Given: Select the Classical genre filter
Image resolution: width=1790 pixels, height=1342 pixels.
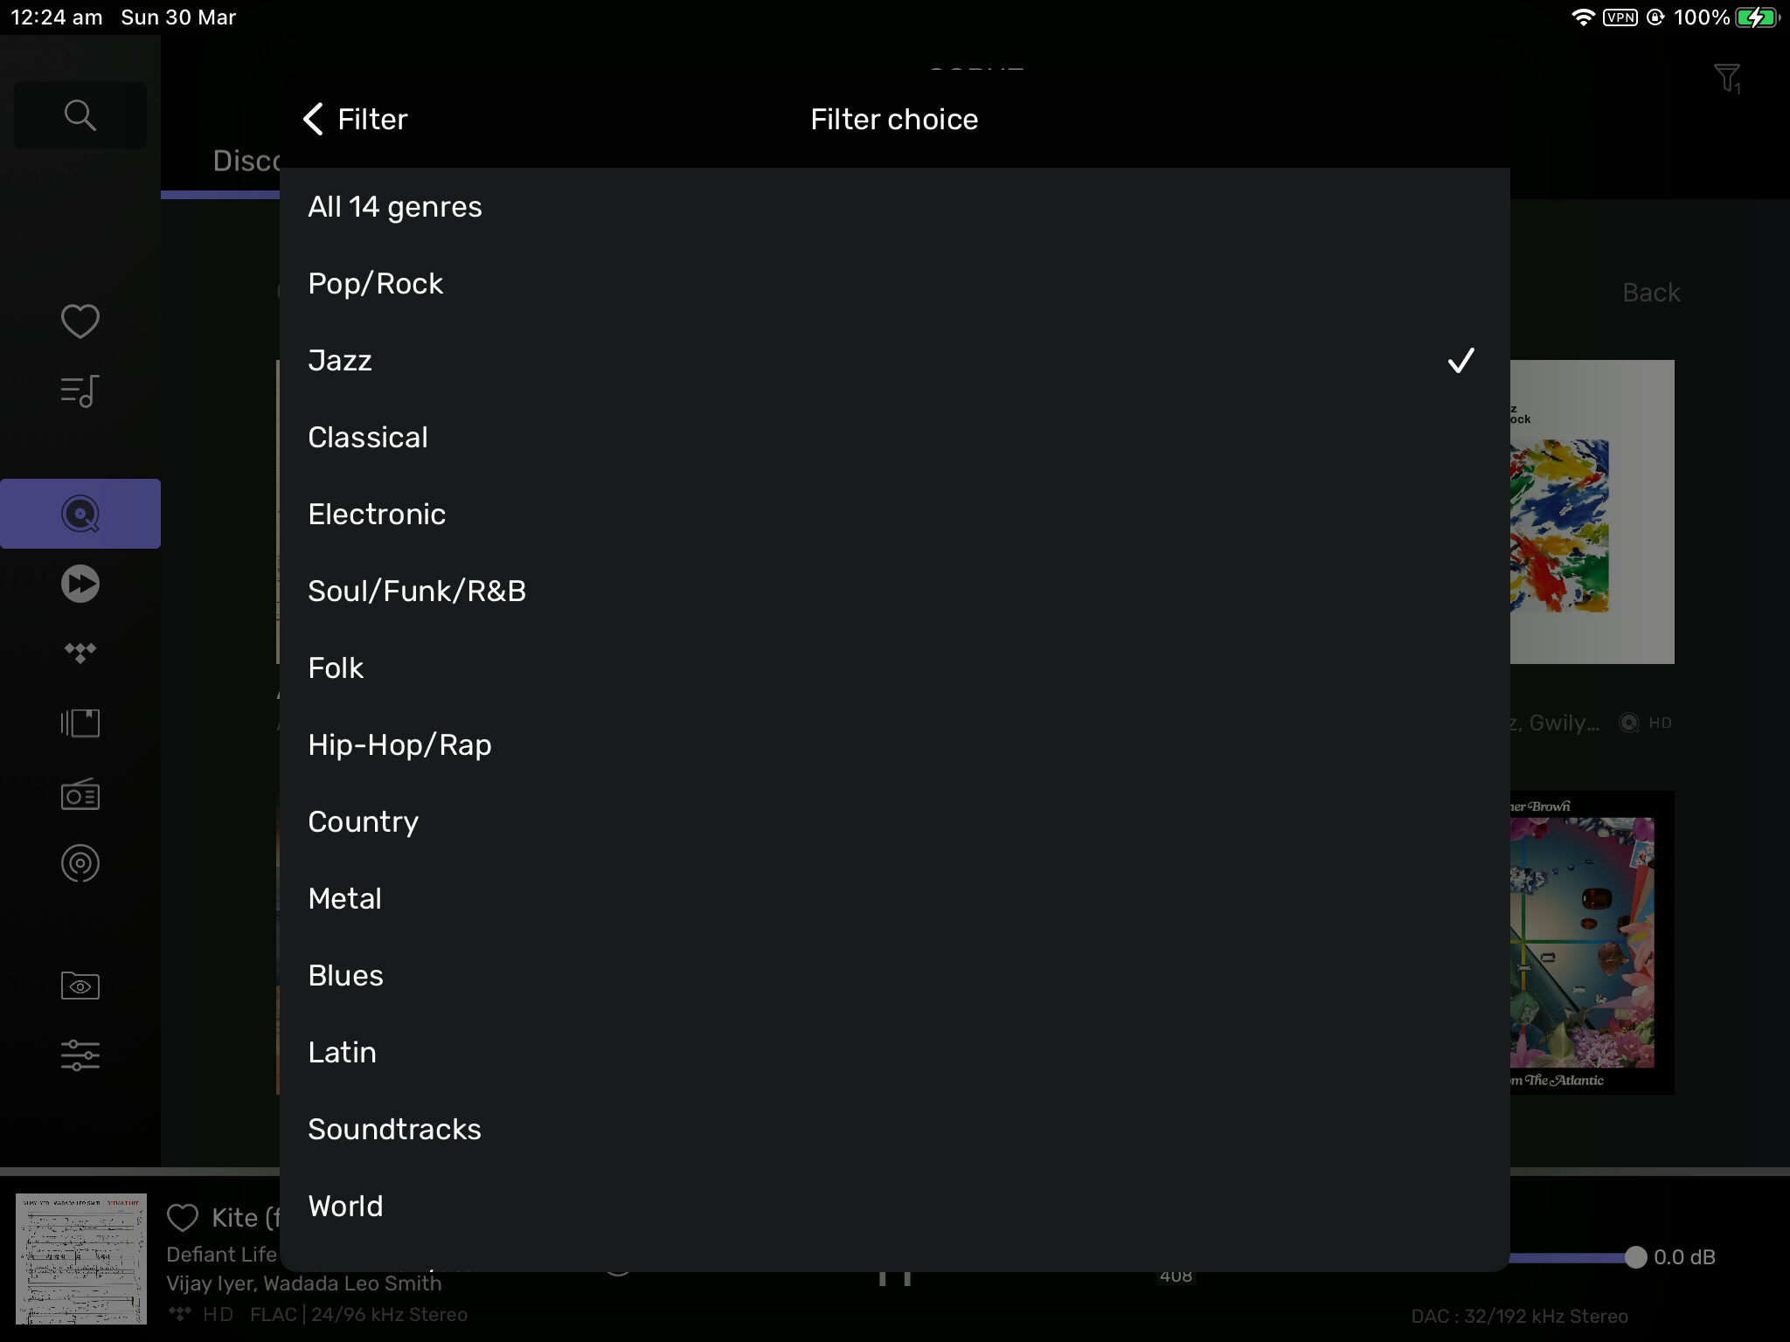Looking at the screenshot, I should coord(894,437).
